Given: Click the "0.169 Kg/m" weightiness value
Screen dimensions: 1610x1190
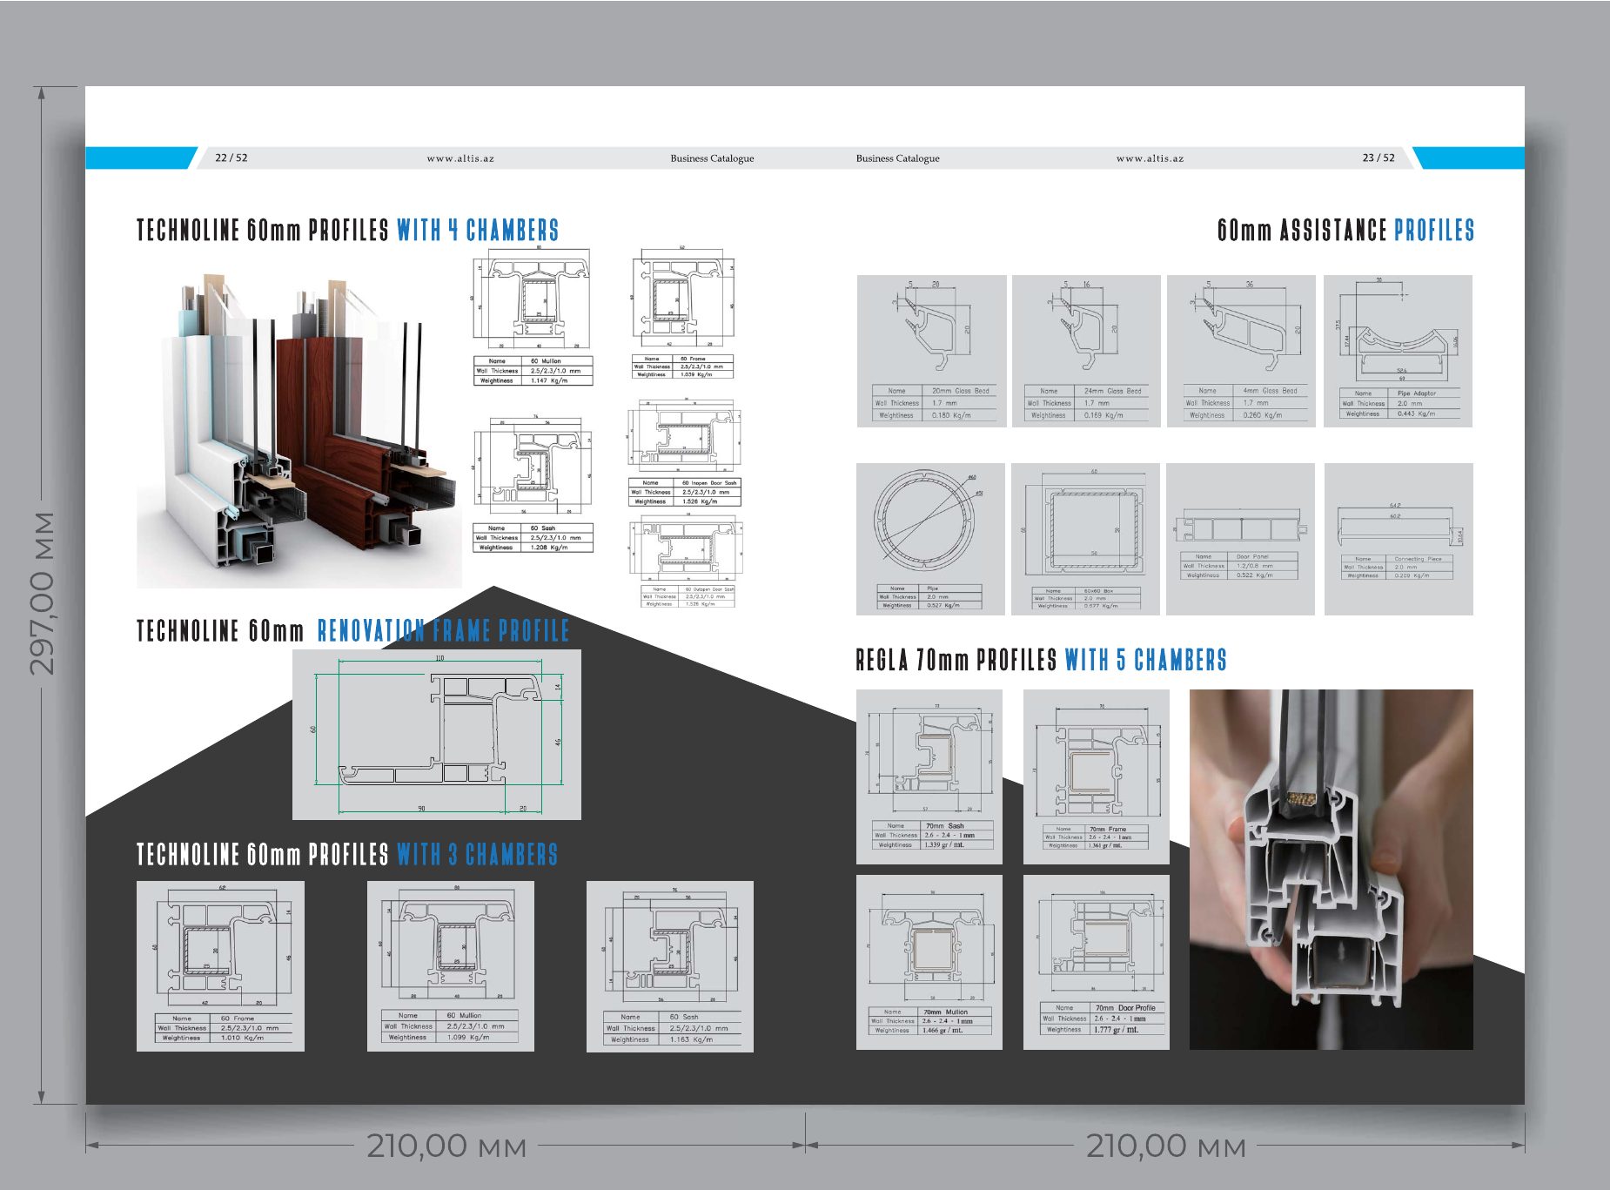Looking at the screenshot, I should 1104,415.
